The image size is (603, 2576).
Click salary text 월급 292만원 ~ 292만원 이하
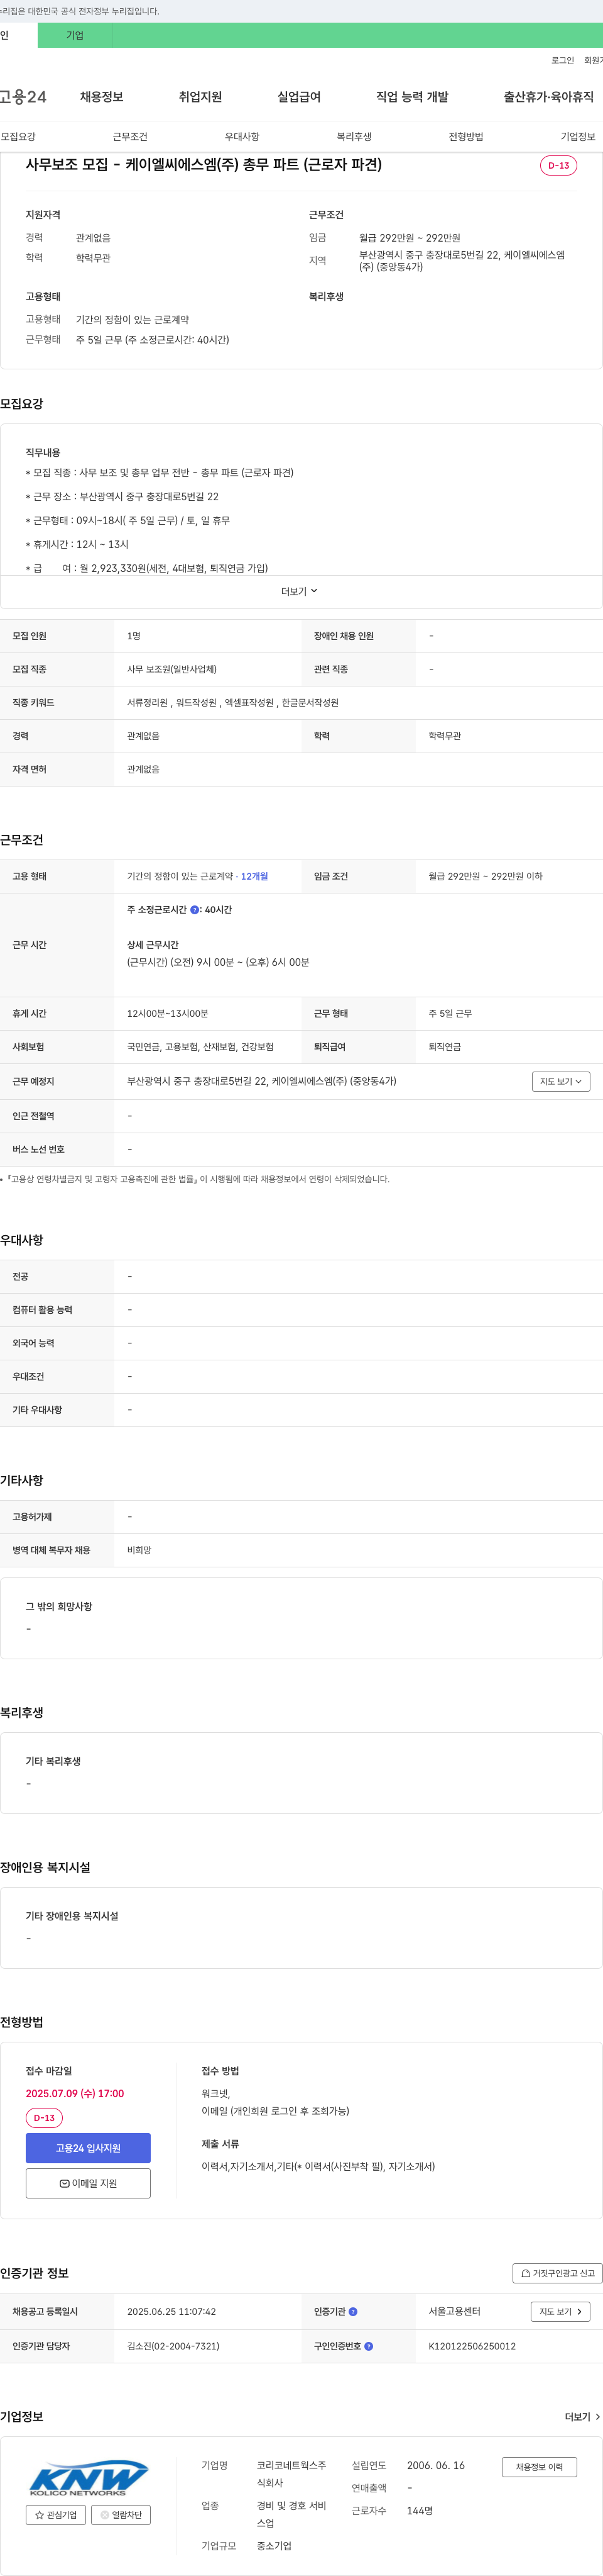(485, 876)
